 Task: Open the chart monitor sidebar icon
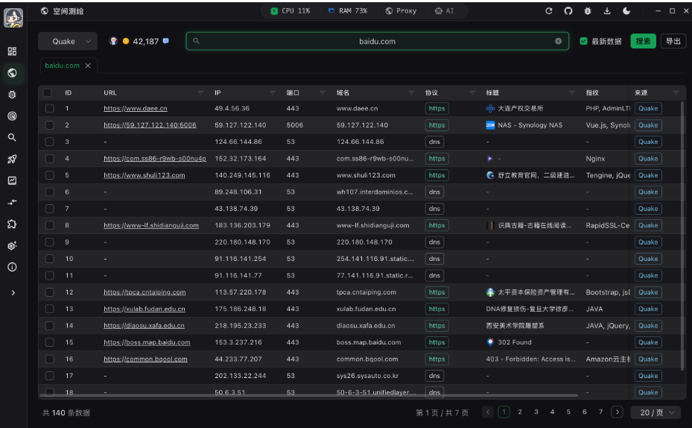(13, 180)
